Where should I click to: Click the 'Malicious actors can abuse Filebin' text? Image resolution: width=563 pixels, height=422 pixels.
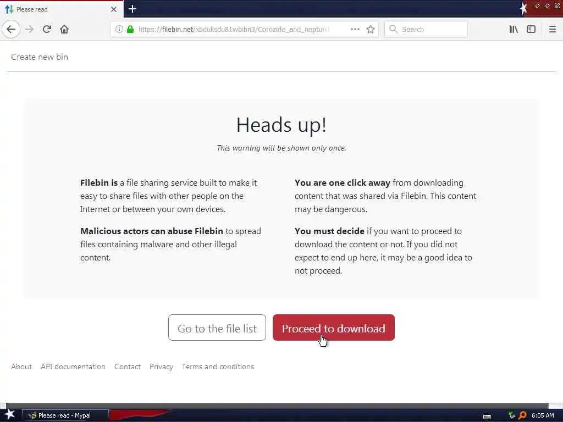152,231
